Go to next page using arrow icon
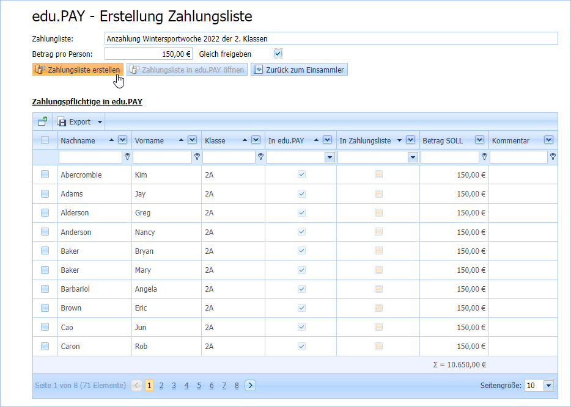 [x=250, y=385]
